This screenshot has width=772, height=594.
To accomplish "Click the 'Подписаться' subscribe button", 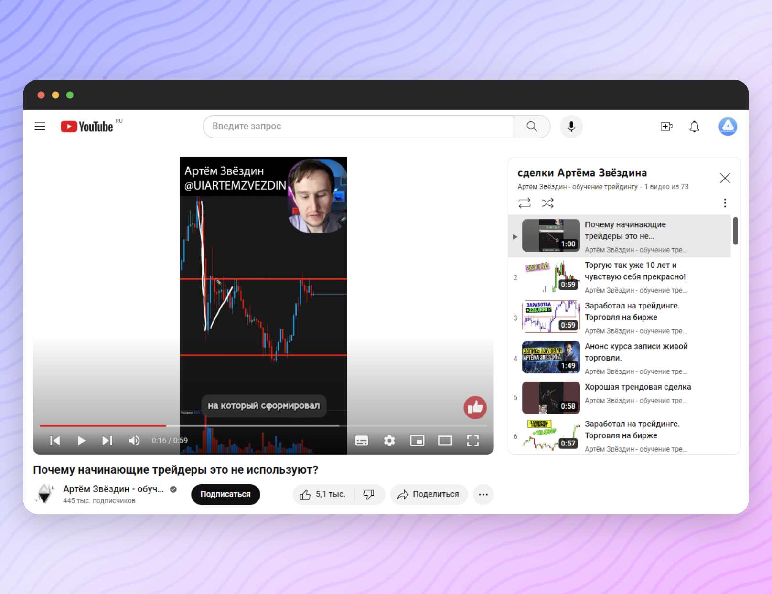I will 225,494.
